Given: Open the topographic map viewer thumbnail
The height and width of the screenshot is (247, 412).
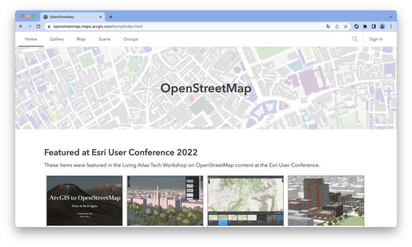Looking at the screenshot, I should pos(246,201).
